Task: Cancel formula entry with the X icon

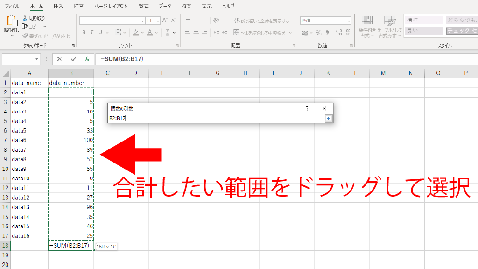Action: [59, 59]
